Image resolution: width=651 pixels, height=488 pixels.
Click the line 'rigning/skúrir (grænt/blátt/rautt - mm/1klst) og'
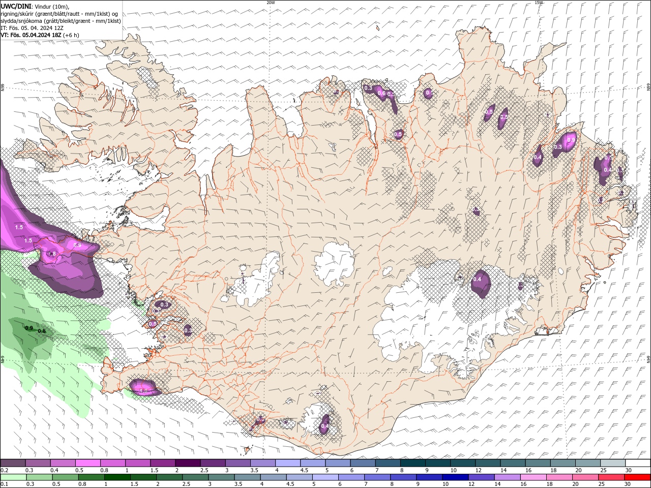tap(60, 14)
